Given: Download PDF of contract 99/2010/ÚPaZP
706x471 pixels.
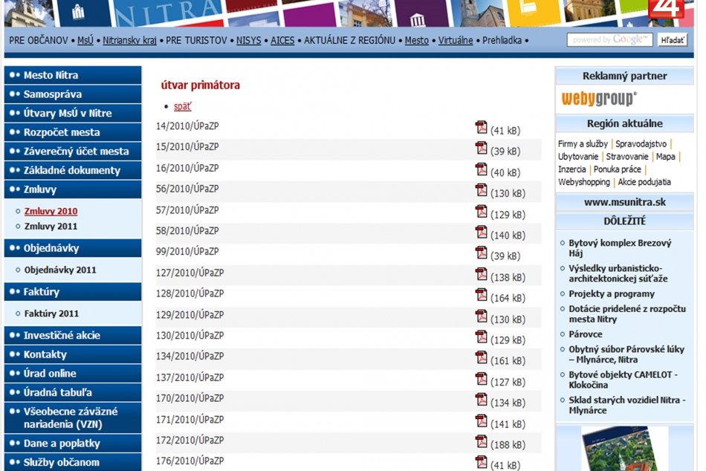Looking at the screenshot, I should point(481,253).
